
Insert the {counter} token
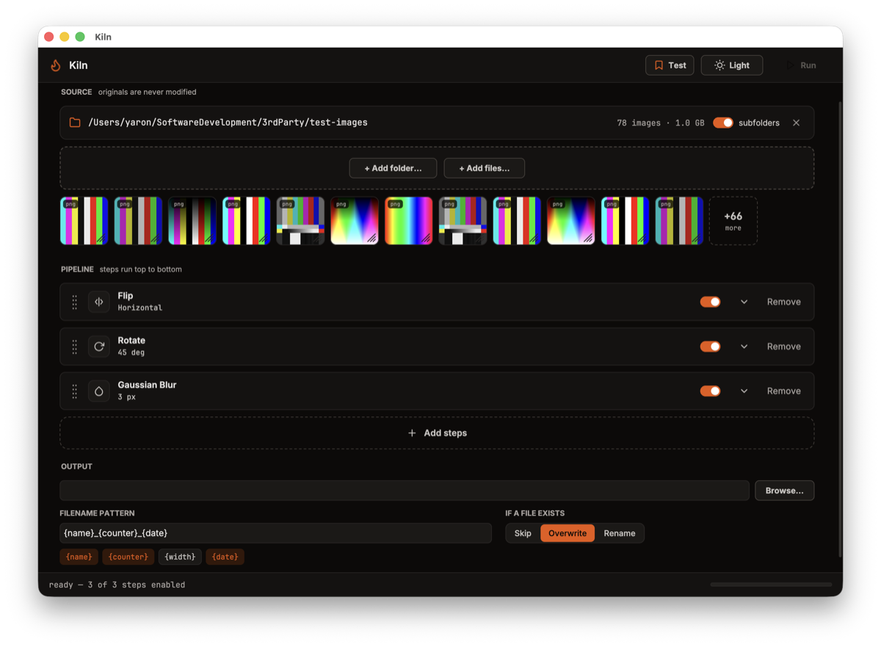[128, 557]
